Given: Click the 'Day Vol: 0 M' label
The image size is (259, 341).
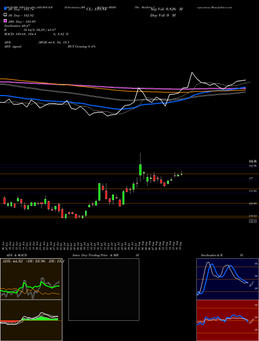Looking at the screenshot, I should coord(163,15).
